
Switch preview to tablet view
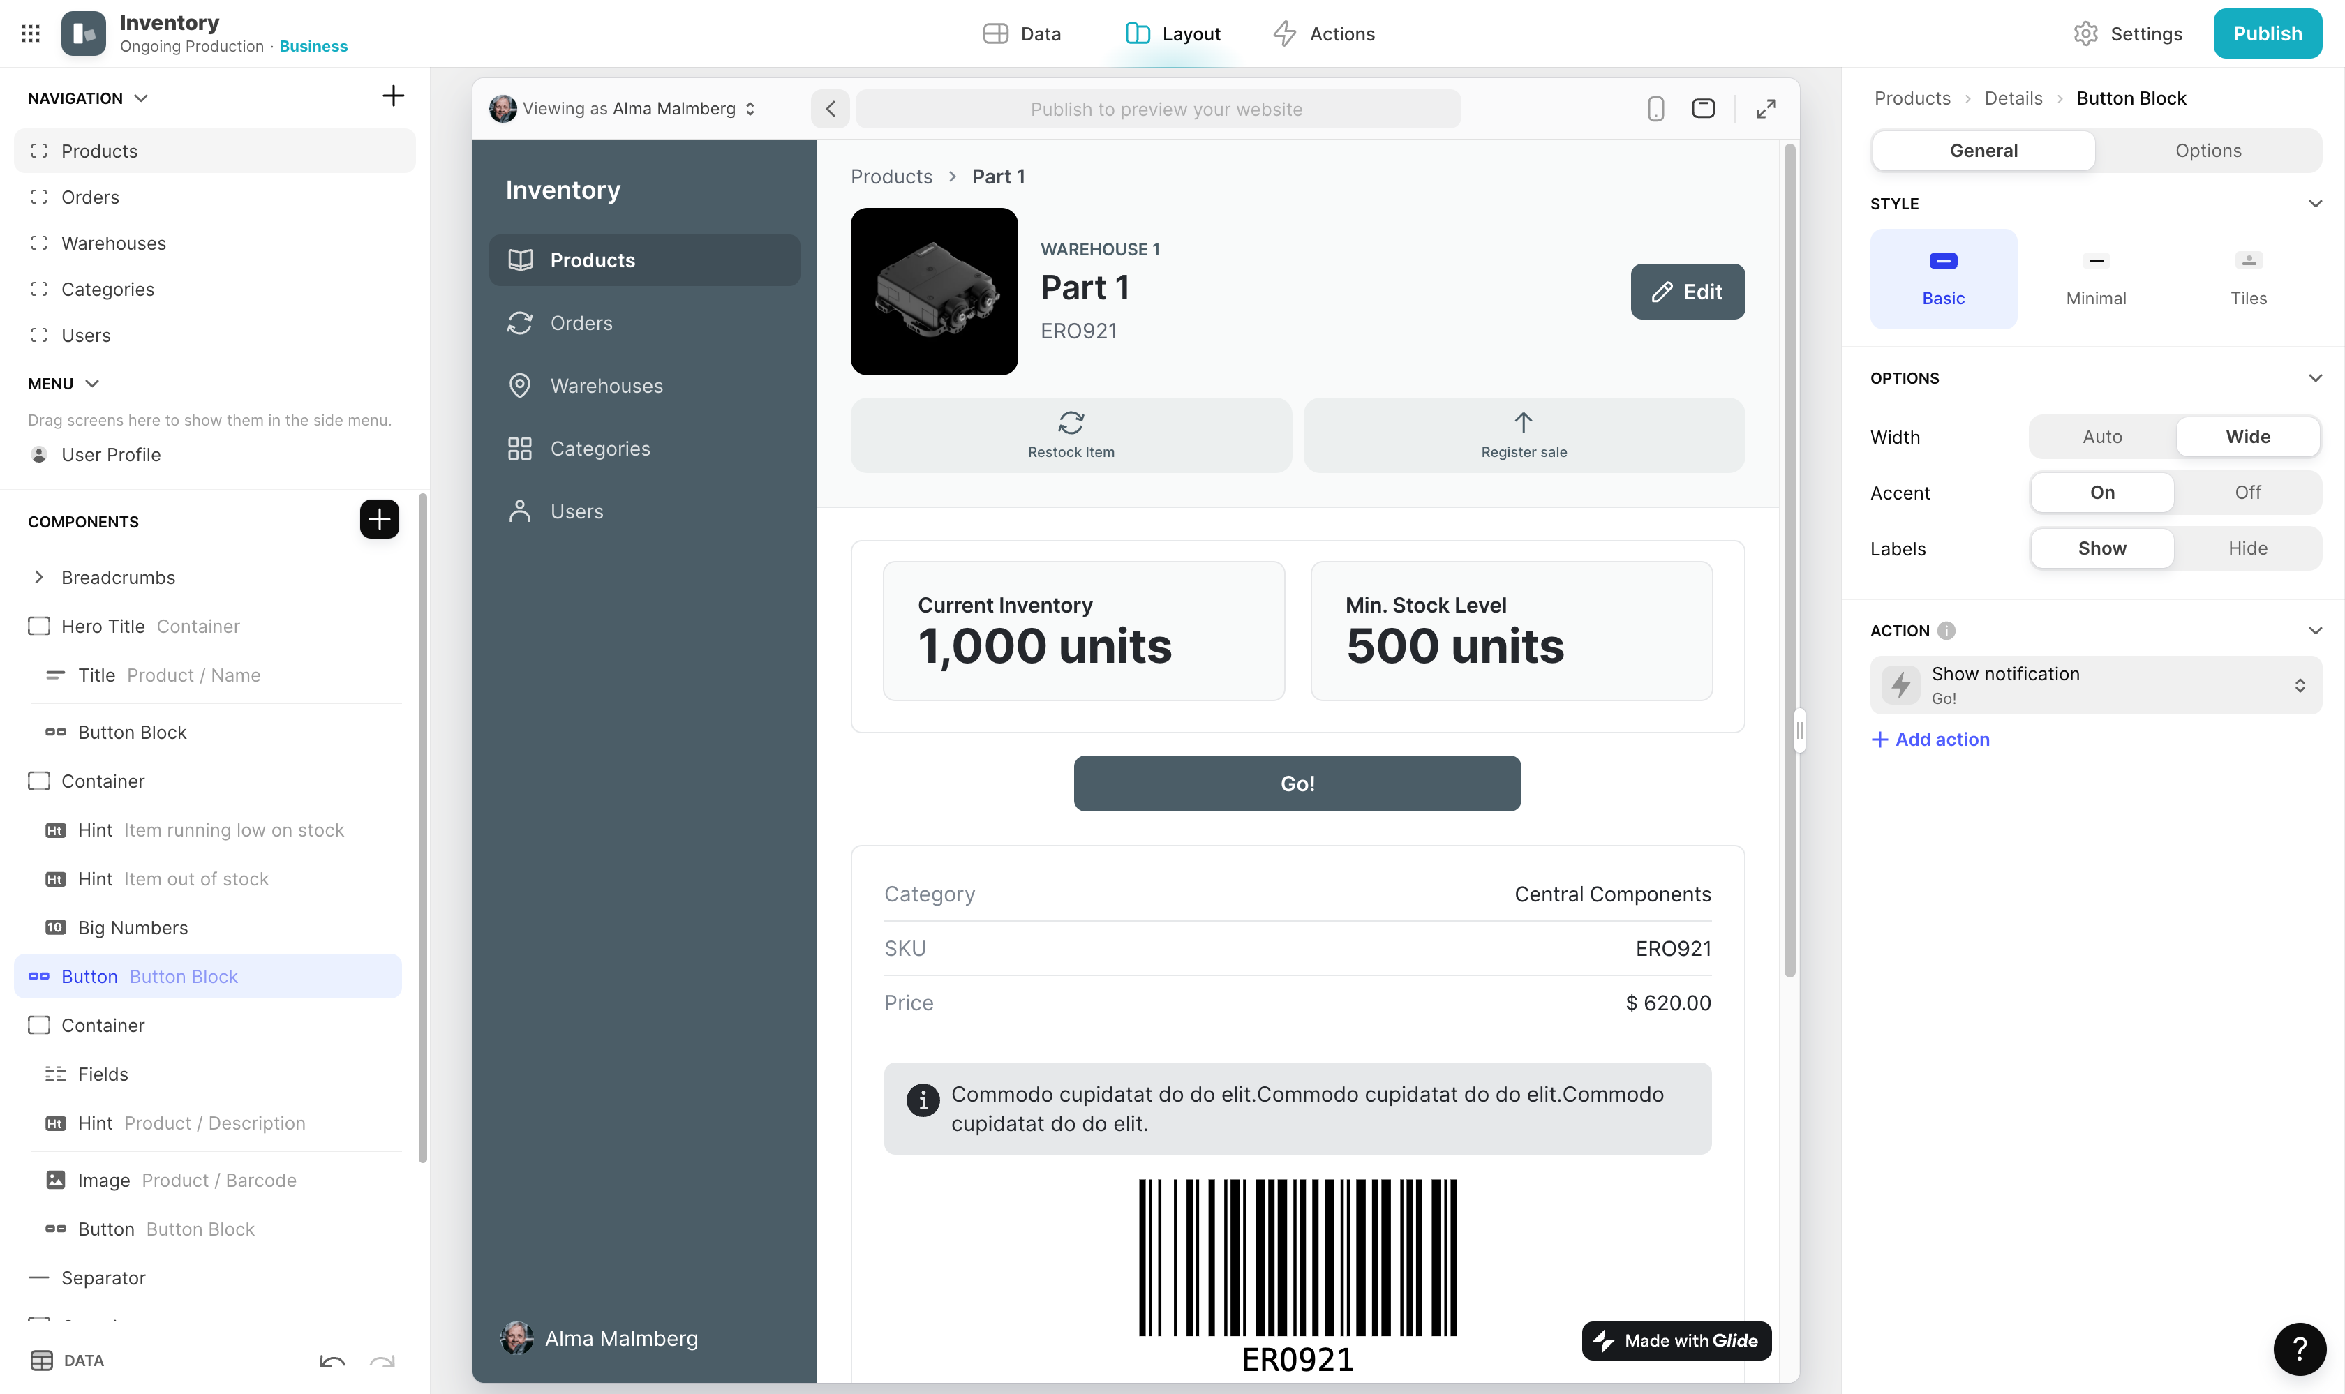coord(1702,109)
